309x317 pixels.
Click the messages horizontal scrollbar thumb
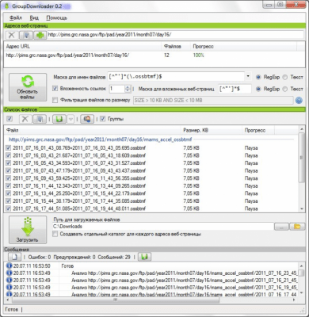pos(116,300)
